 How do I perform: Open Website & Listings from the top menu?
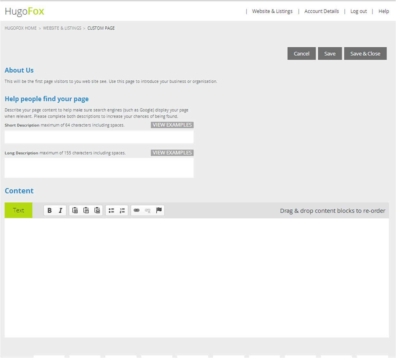272,11
